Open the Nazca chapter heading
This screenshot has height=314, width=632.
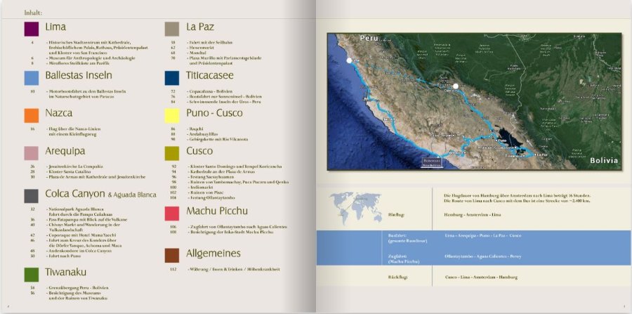59,113
